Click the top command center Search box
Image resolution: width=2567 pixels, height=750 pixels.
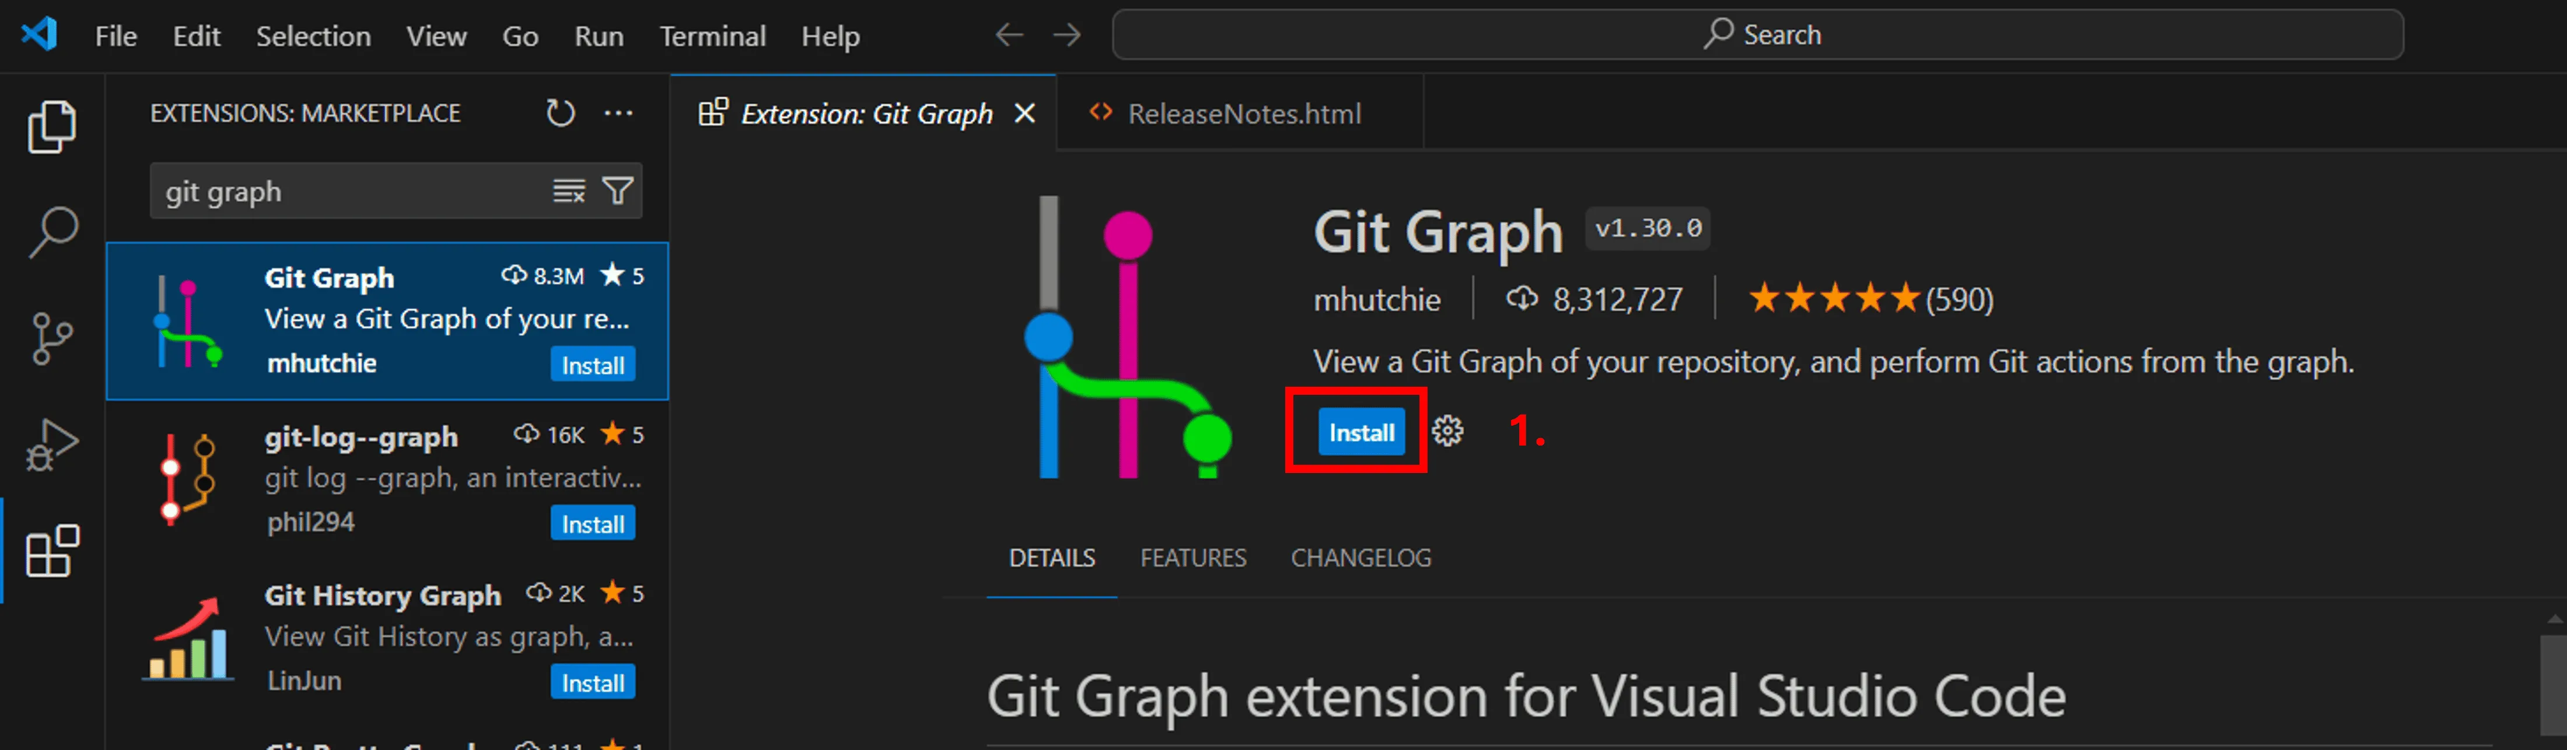[1758, 35]
